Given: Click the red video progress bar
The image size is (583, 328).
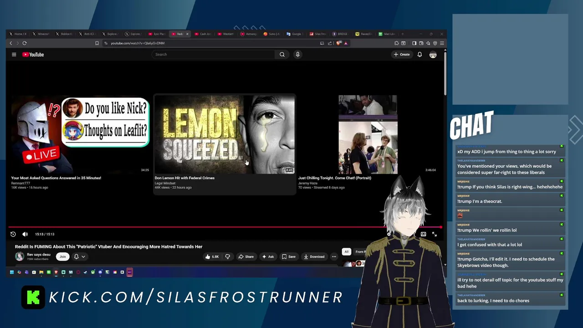Looking at the screenshot, I should pos(225,227).
